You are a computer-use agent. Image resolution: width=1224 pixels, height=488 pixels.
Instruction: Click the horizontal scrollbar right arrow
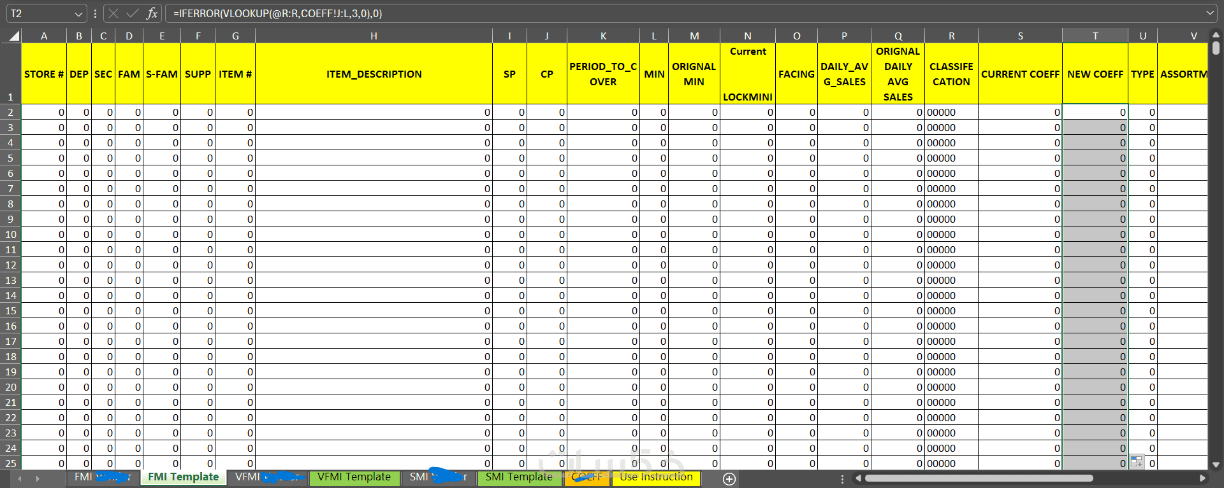[1202, 478]
